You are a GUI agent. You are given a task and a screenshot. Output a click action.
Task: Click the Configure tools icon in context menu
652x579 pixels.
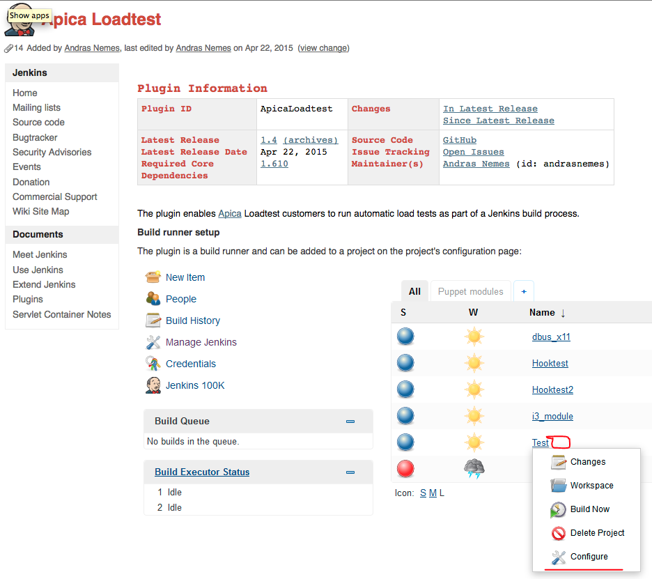pyautogui.click(x=559, y=557)
